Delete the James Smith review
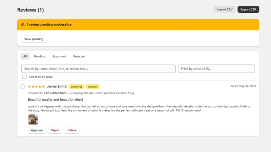Viewport: 271px width, 152px height. point(72,130)
